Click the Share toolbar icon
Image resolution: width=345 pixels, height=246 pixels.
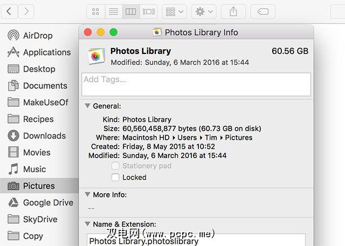pyautogui.click(x=233, y=11)
